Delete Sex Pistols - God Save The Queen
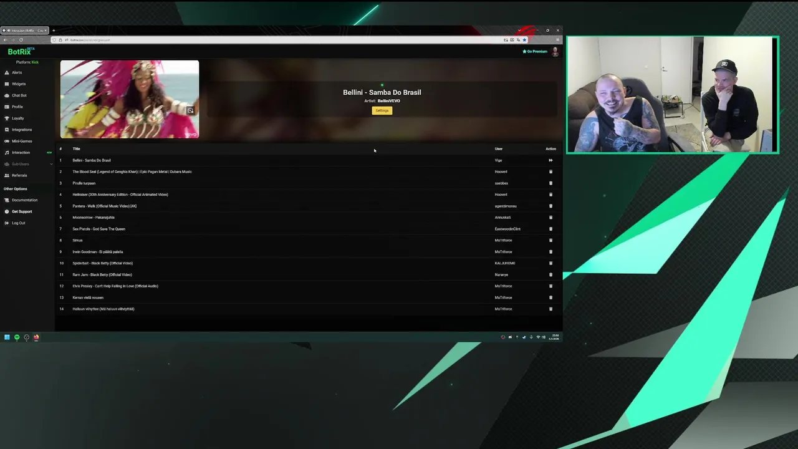798x449 pixels. click(x=550, y=229)
